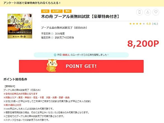Screen dimensions: 164x123
Task: Click the 昨日 888人 viewer notice bar
Action: [x=81, y=55]
